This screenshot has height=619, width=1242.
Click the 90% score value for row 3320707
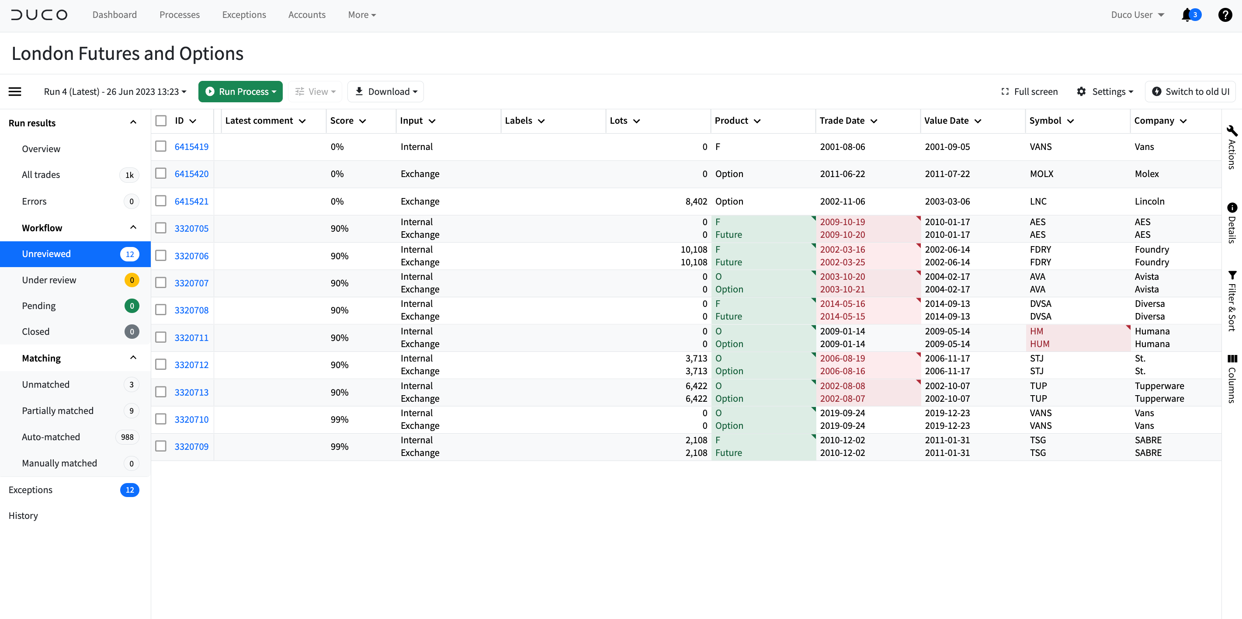[340, 283]
